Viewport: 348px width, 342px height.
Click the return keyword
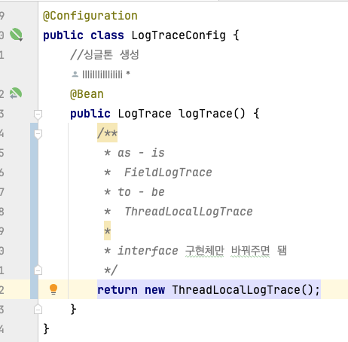click(x=118, y=290)
